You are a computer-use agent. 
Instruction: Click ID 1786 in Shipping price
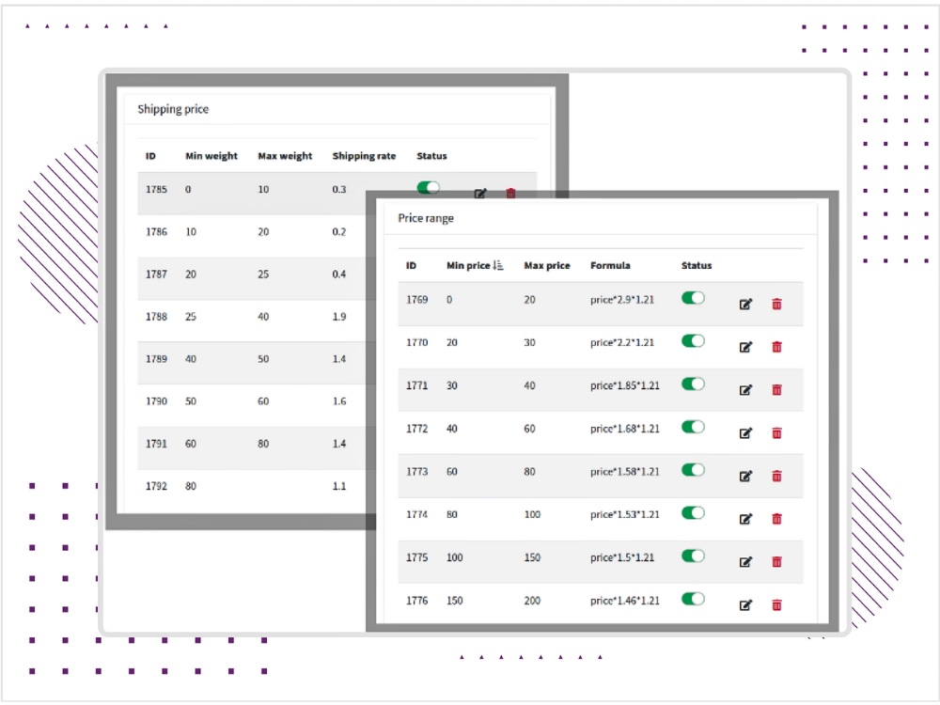tap(156, 232)
